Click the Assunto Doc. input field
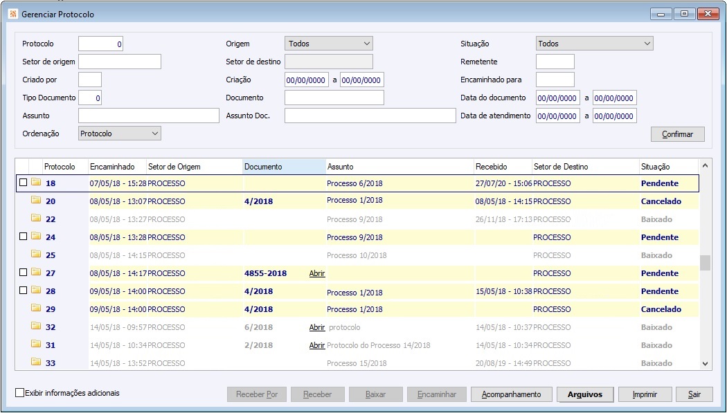The image size is (727, 413). point(370,116)
